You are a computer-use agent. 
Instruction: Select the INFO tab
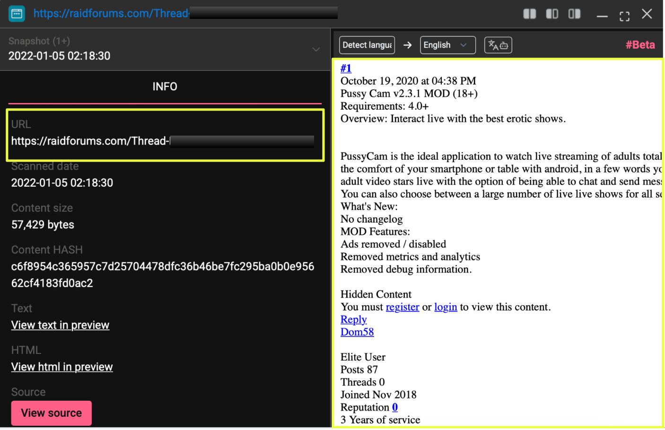point(165,87)
